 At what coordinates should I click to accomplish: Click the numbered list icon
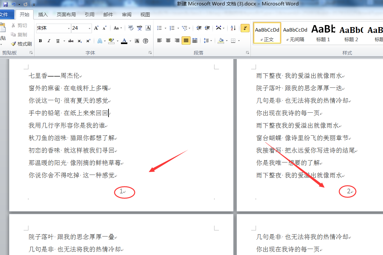tap(172, 28)
